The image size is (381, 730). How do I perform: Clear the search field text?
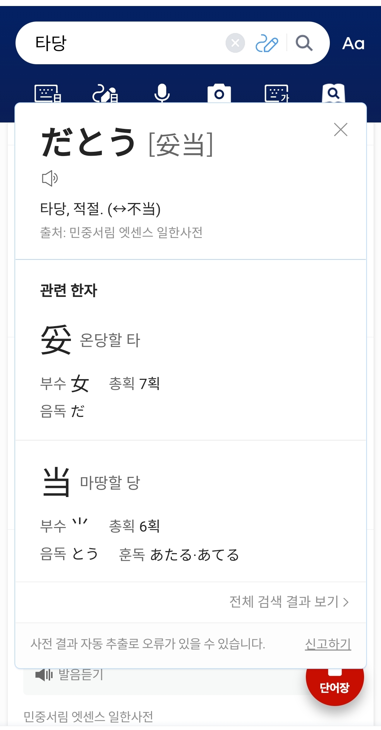click(x=235, y=43)
